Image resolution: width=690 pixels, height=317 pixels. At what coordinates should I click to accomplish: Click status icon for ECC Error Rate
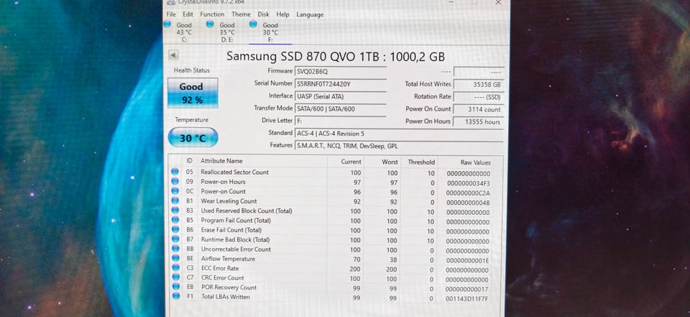coord(175,267)
